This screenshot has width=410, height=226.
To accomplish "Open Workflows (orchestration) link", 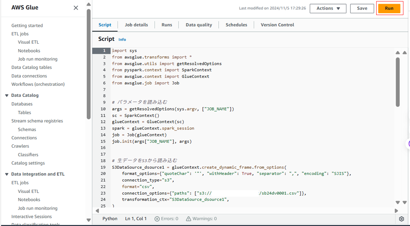I will (x=38, y=84).
